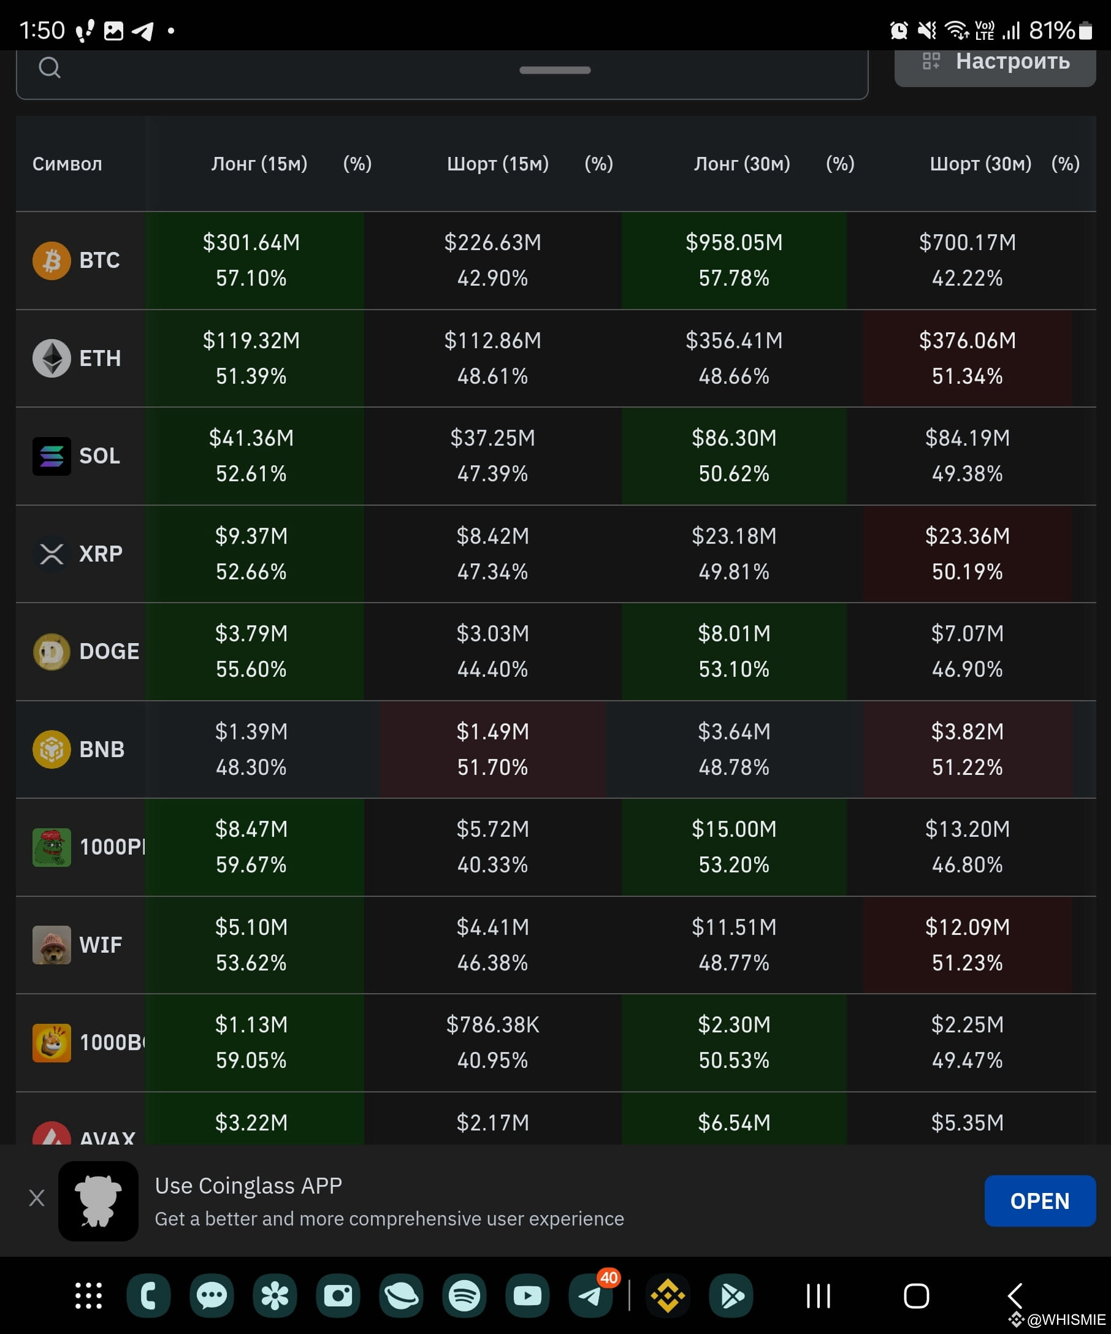Open Telegram with 40 notifications
The height and width of the screenshot is (1334, 1111).
(590, 1296)
